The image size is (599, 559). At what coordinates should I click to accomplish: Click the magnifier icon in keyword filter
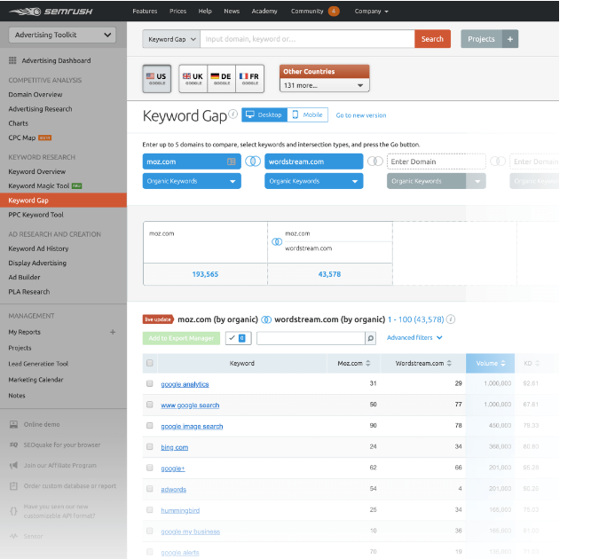[x=370, y=338]
